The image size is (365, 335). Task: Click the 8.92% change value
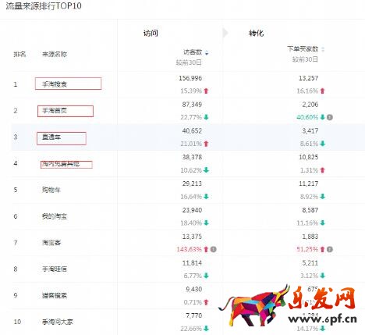coord(309,197)
